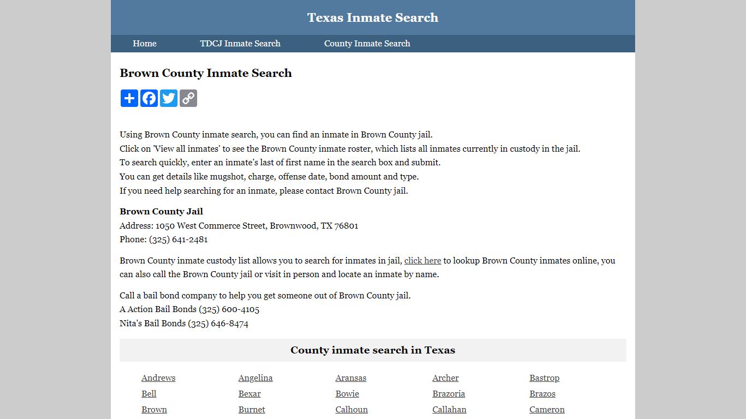Open TDCJ Inmate Search menu item

[240, 44]
